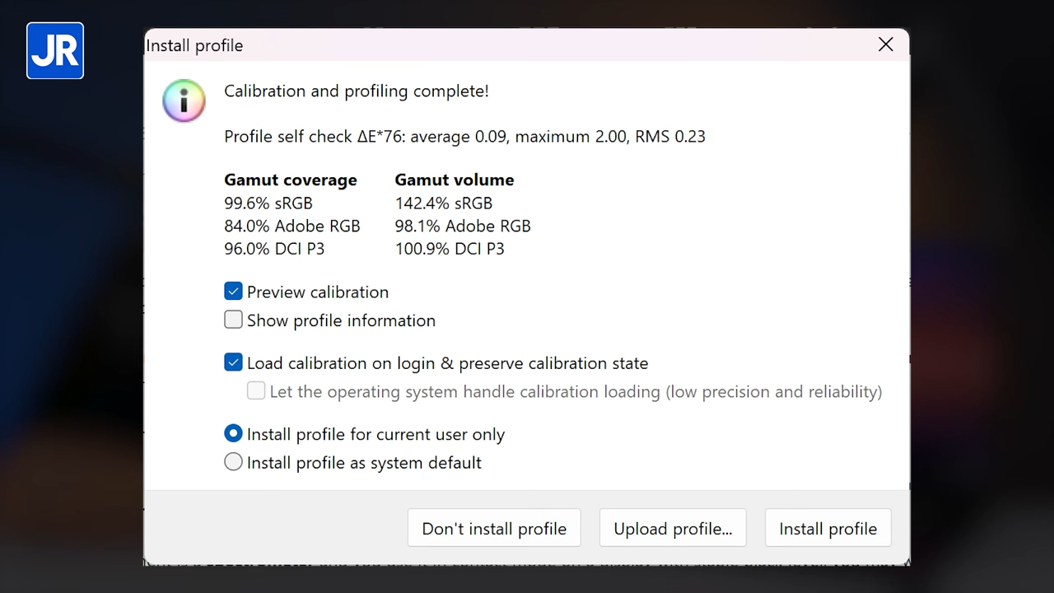Click the 142.4% sRGB volume value
Image resolution: width=1054 pixels, height=593 pixels.
444,203
